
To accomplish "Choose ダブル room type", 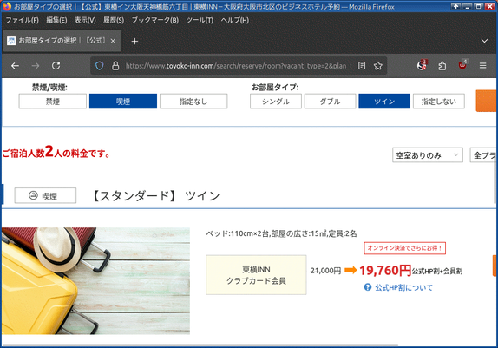I will (330, 102).
